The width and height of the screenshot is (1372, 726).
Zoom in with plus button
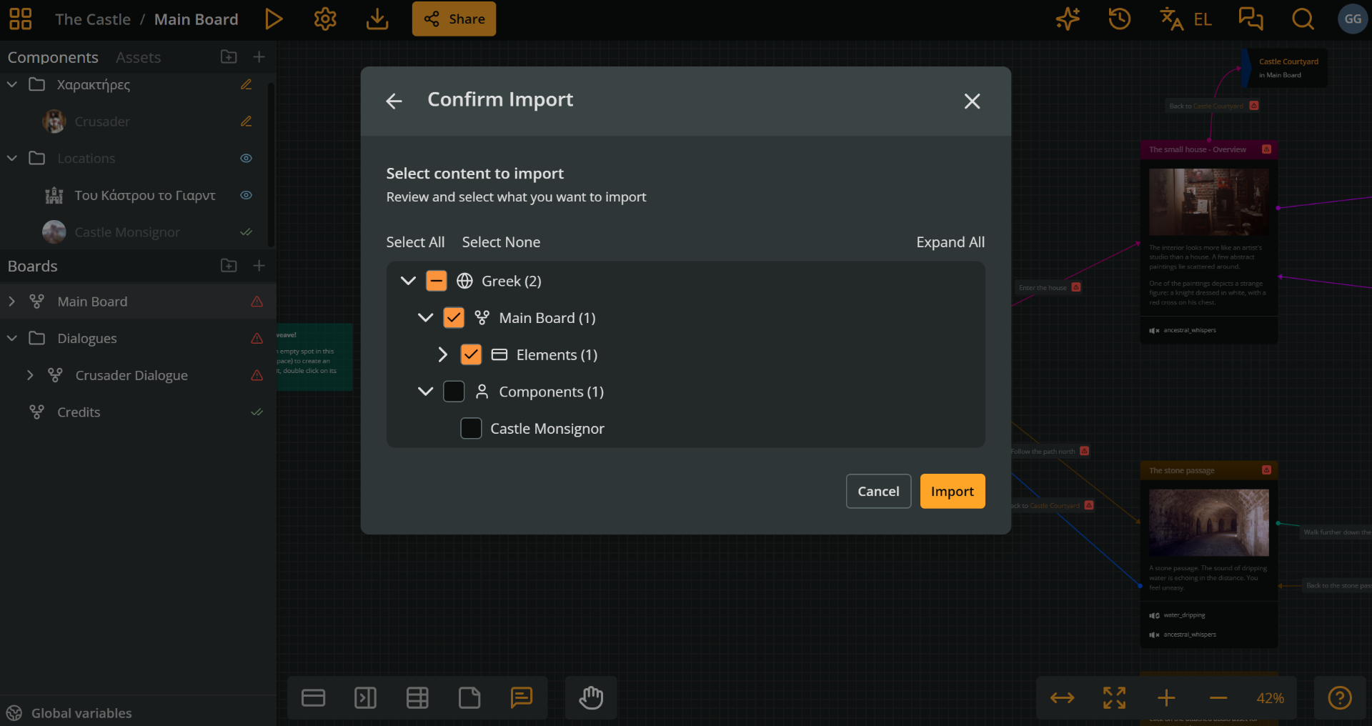click(x=1166, y=697)
